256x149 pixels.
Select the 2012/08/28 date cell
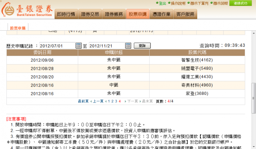pos(42,69)
